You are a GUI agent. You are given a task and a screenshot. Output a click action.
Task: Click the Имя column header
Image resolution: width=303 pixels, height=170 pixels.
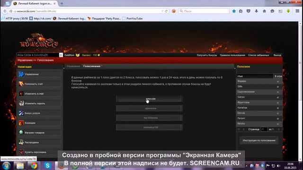click(255, 76)
